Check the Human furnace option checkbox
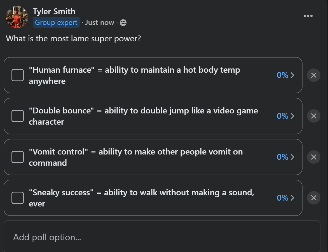The width and height of the screenshot is (328, 252). [x=18, y=75]
